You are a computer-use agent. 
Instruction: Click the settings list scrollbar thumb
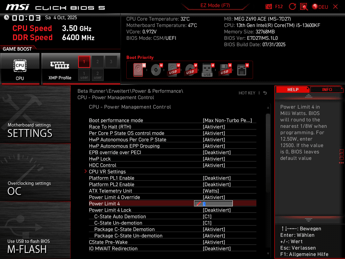(268, 153)
